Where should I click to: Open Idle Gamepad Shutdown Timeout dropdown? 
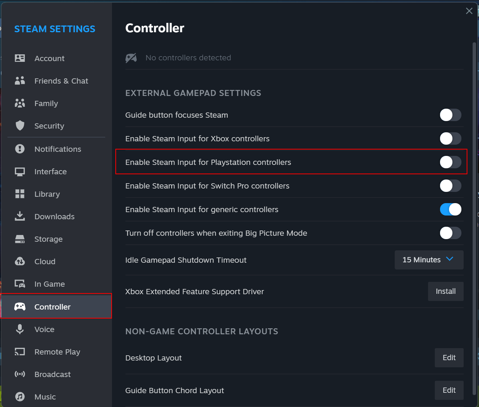tap(429, 260)
